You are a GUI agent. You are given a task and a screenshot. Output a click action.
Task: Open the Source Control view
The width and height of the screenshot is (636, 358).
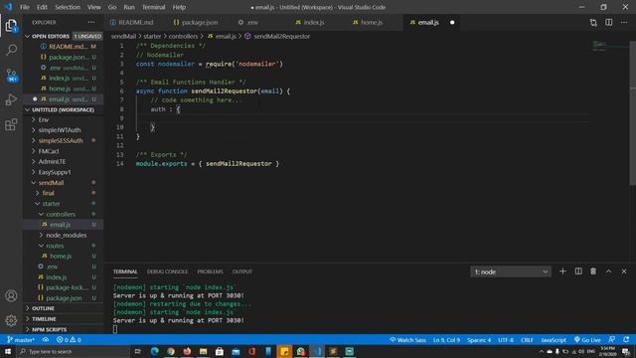(11, 76)
